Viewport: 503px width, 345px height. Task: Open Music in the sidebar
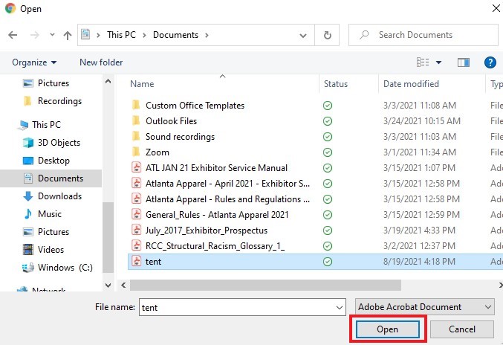[49, 213]
